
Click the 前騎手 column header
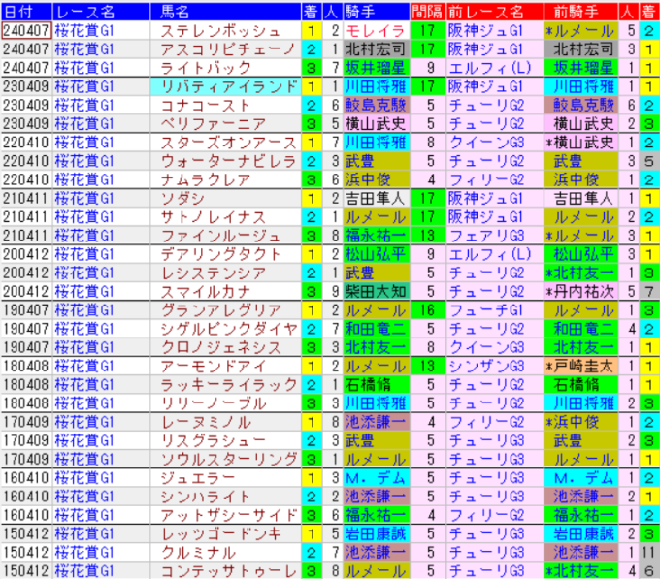pyautogui.click(x=581, y=12)
